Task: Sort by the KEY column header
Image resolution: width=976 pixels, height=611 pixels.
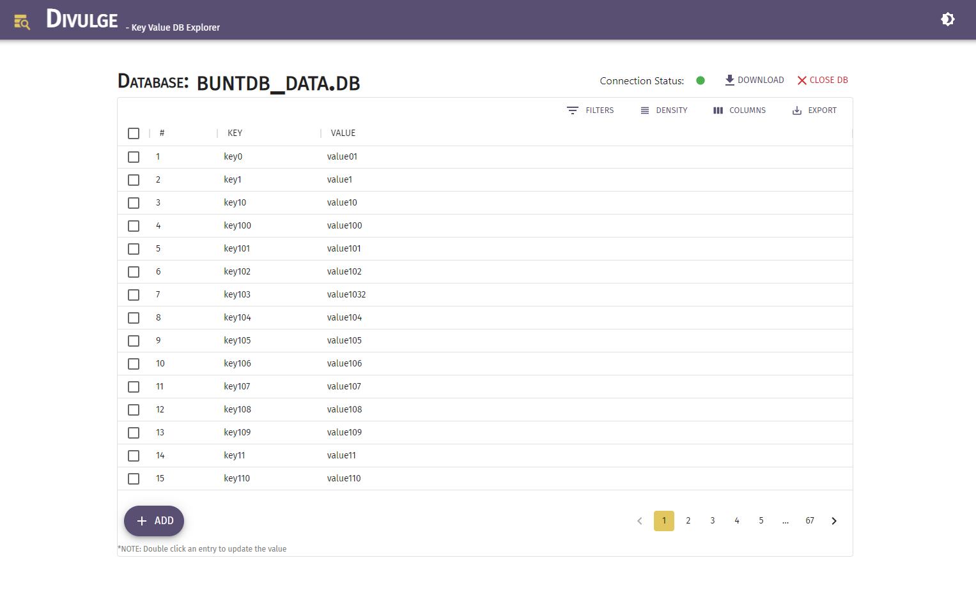Action: click(235, 133)
